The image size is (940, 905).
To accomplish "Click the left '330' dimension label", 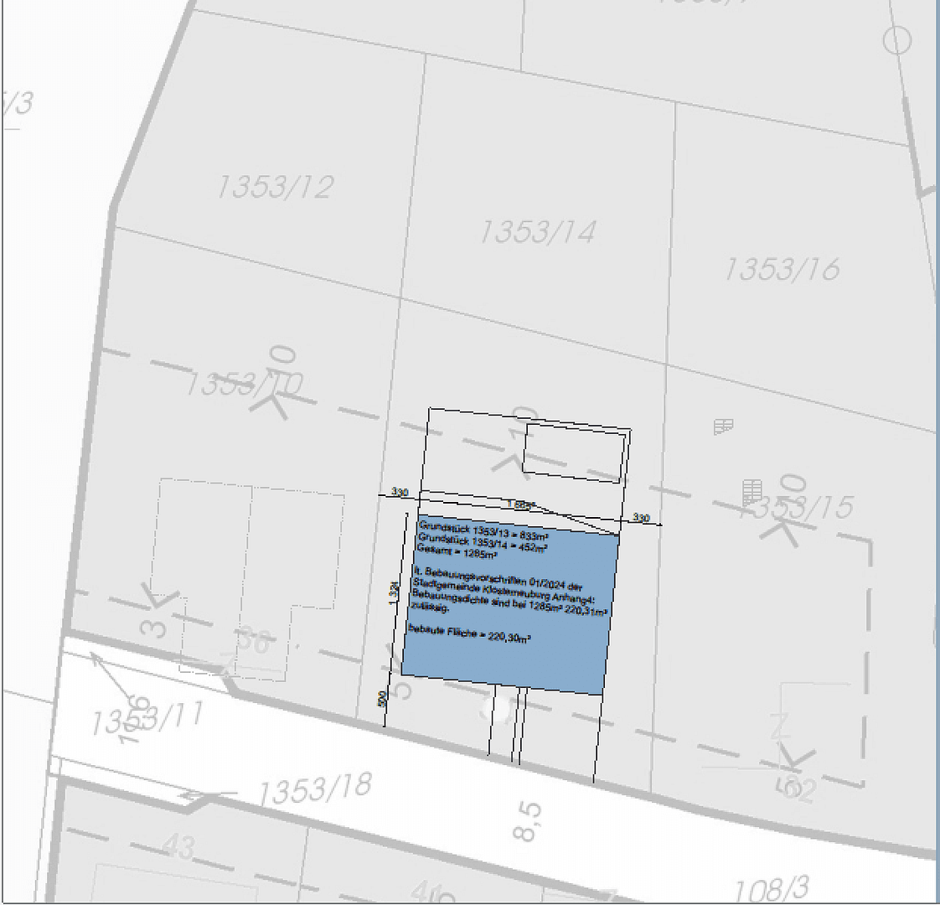I will coord(400,493).
